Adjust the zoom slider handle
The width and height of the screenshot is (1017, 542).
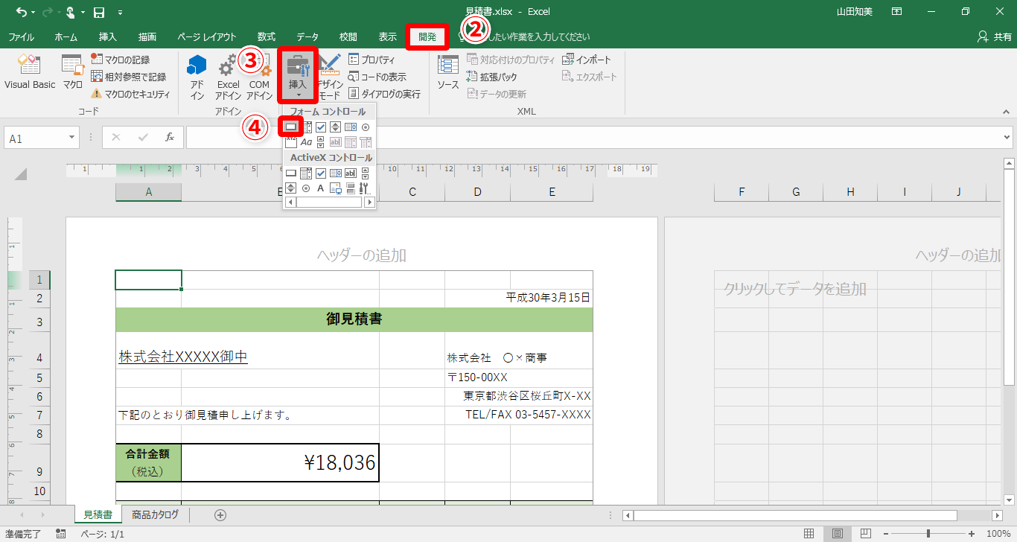point(928,534)
